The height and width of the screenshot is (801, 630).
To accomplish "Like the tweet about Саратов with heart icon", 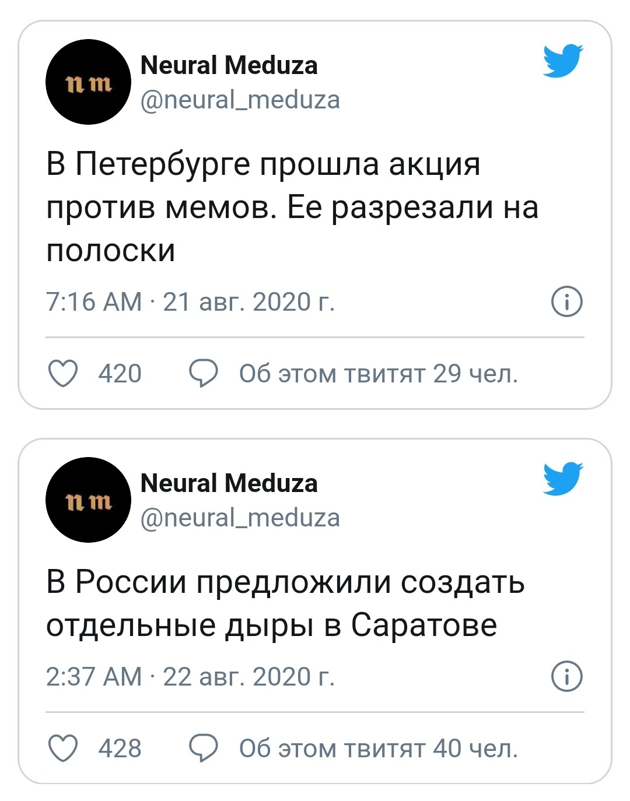I will pos(62,749).
